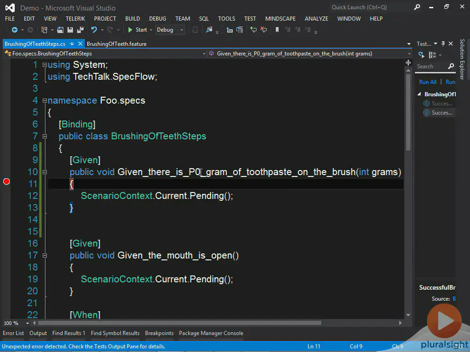Click the Quick Launch magnifier icon
470x352 pixels.
pos(417,7)
